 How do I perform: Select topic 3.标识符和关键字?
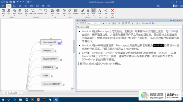click(x=50, y=59)
